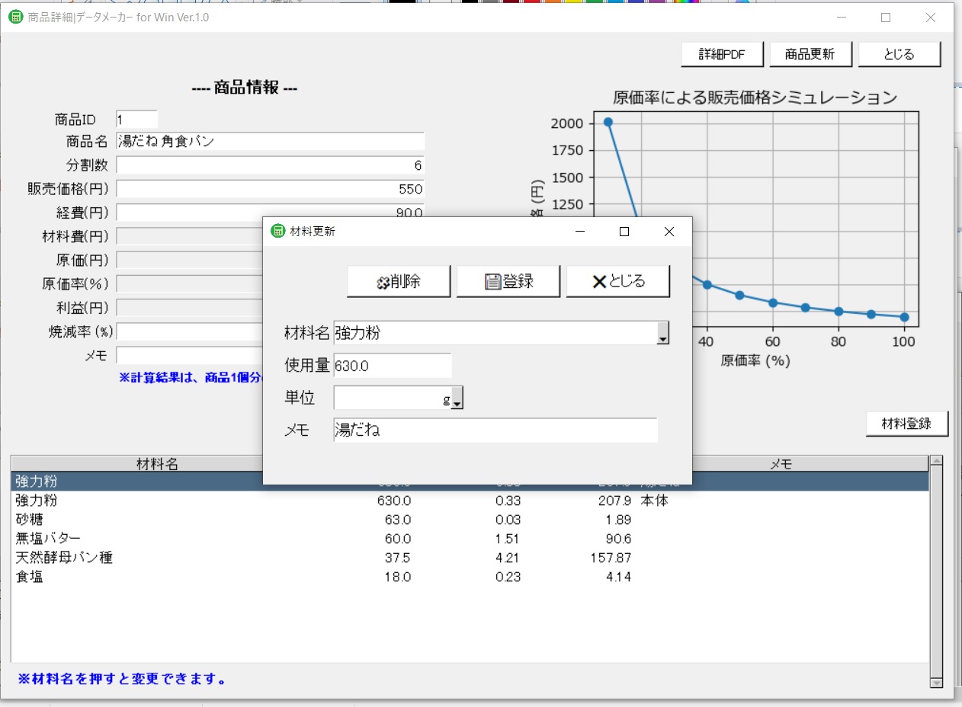The width and height of the screenshot is (962, 707).
Task: Open the 単位 unit dropdown arrow
Action: pos(457,398)
